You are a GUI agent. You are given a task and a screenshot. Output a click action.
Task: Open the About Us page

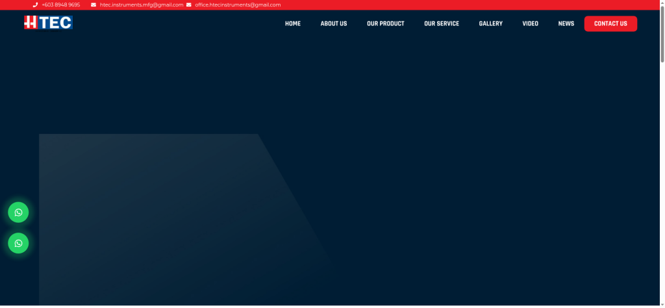point(334,23)
